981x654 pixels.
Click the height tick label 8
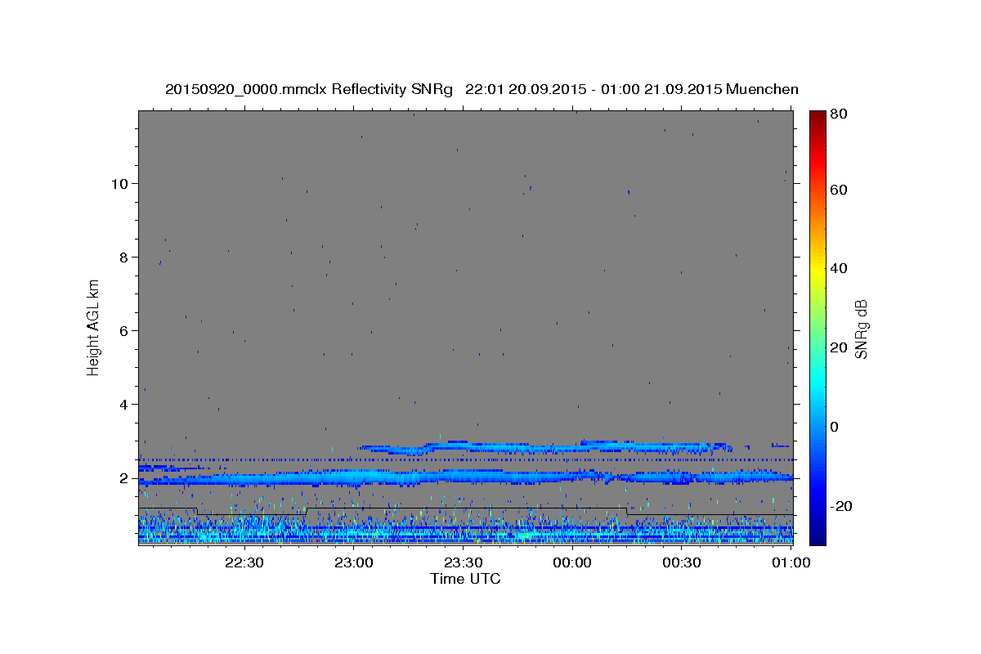click(123, 257)
